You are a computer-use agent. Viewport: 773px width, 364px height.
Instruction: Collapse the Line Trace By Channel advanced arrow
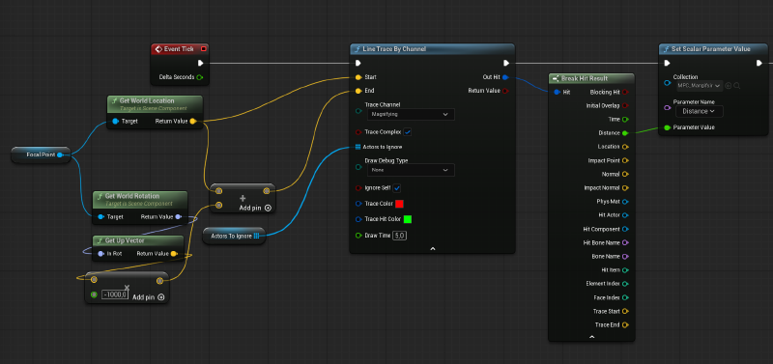[432, 249]
